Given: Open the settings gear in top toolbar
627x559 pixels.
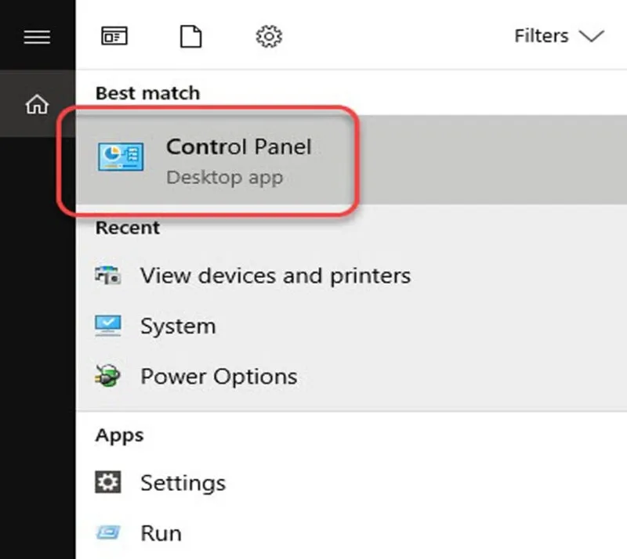Looking at the screenshot, I should (x=269, y=36).
